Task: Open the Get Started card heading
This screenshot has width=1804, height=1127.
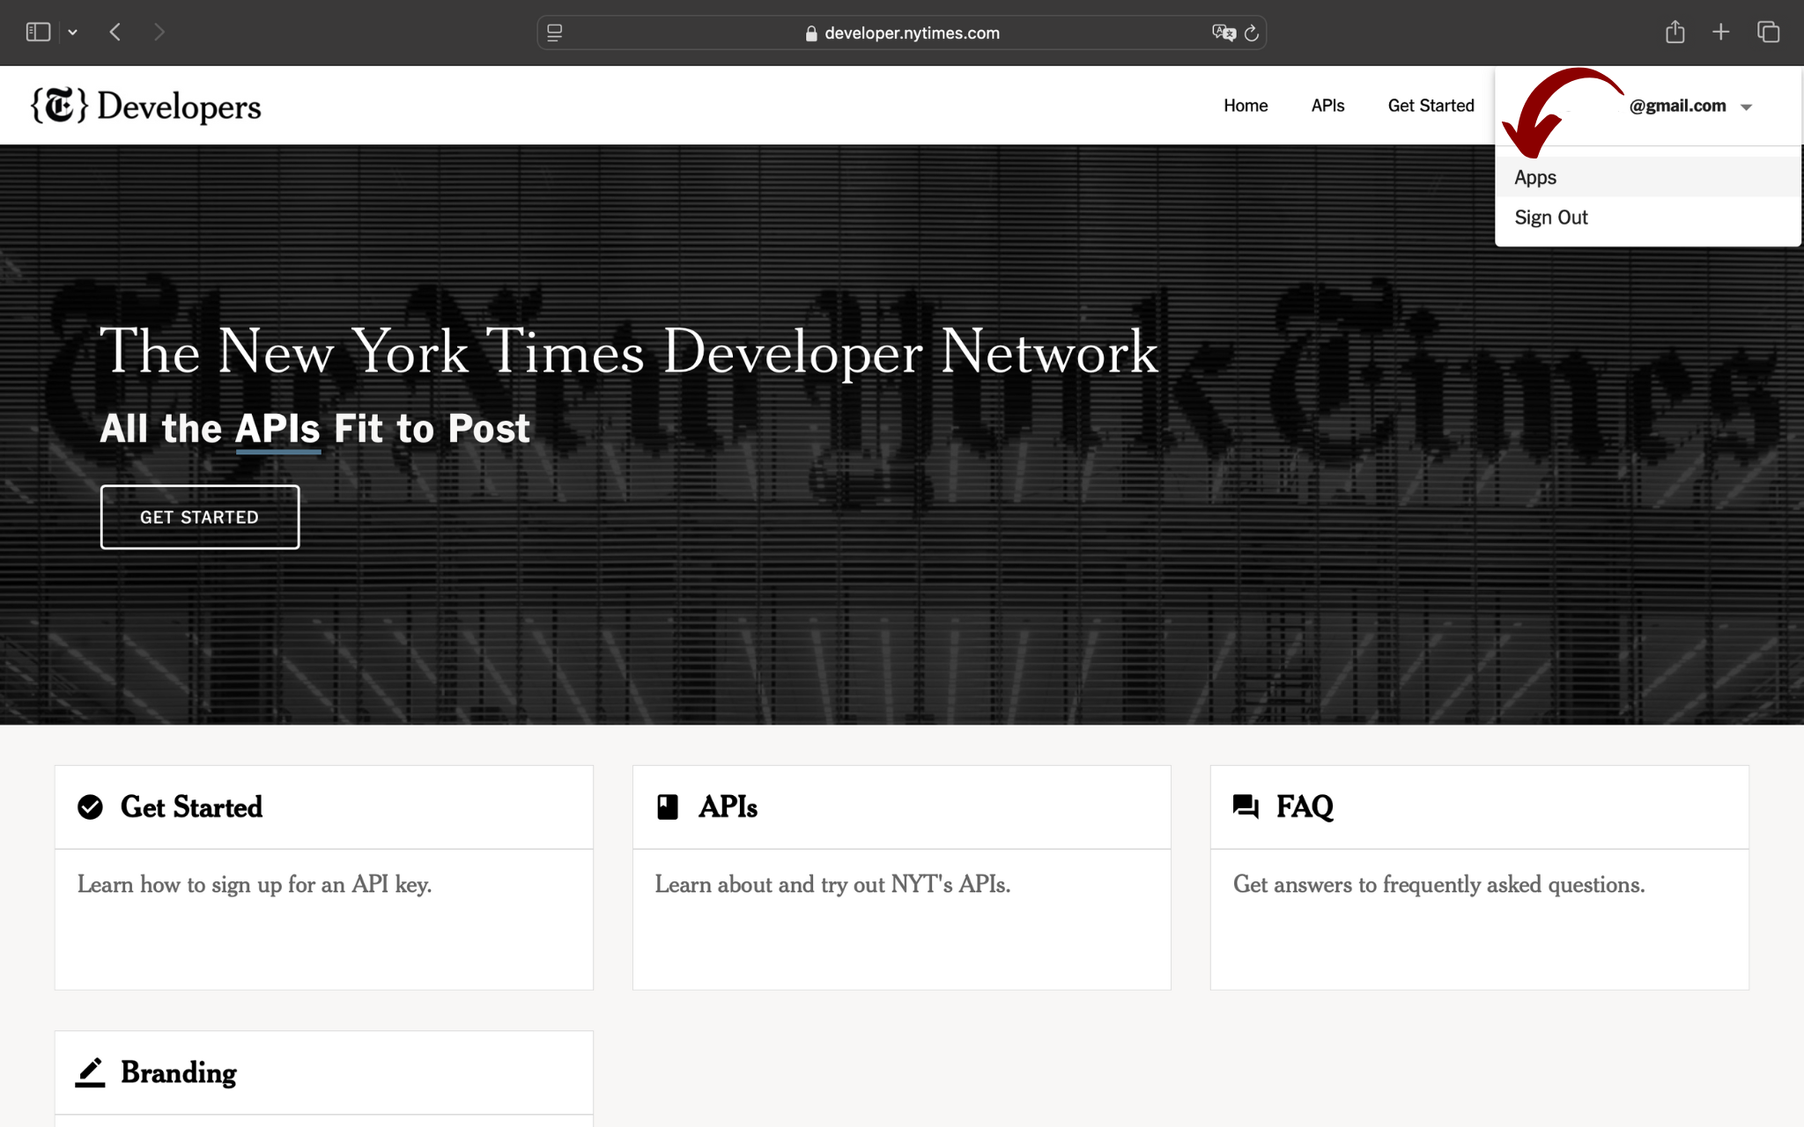Action: (191, 807)
